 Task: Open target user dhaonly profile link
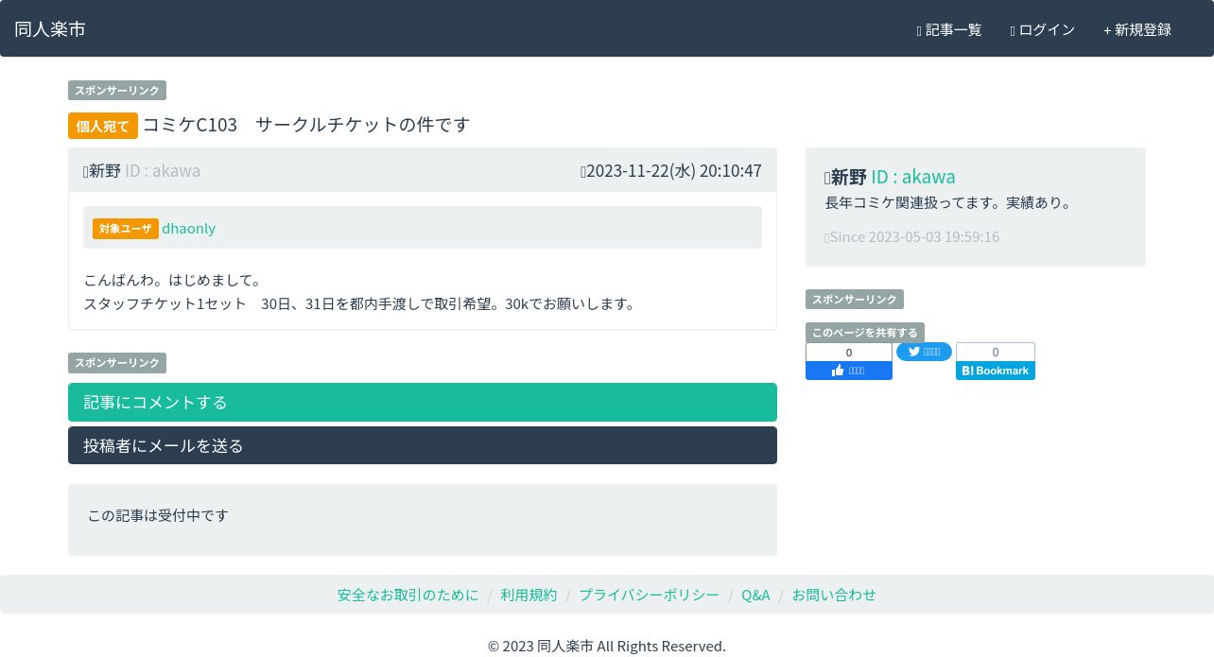click(188, 228)
